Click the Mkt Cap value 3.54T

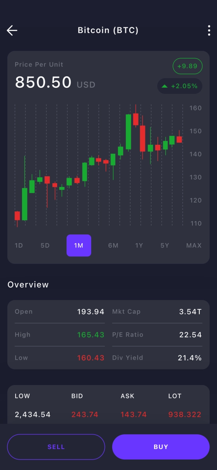tap(191, 312)
